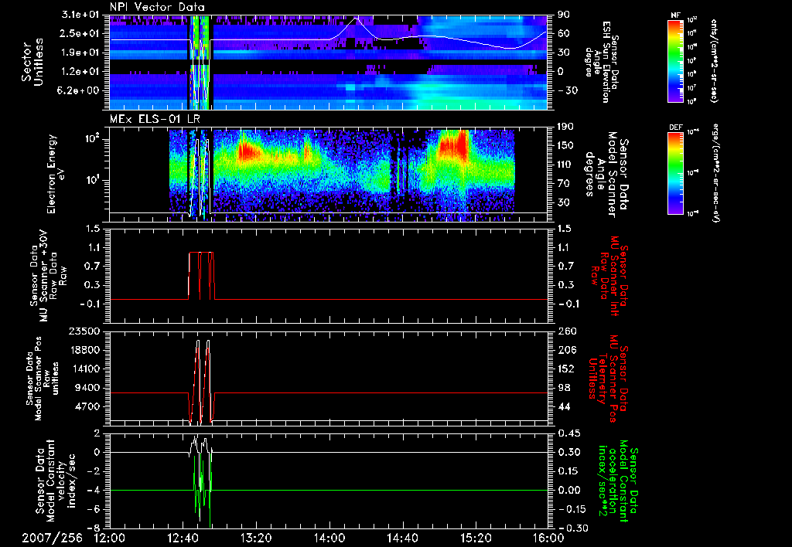Click the 260 telemetry tick label
The image size is (792, 547).
point(565,331)
